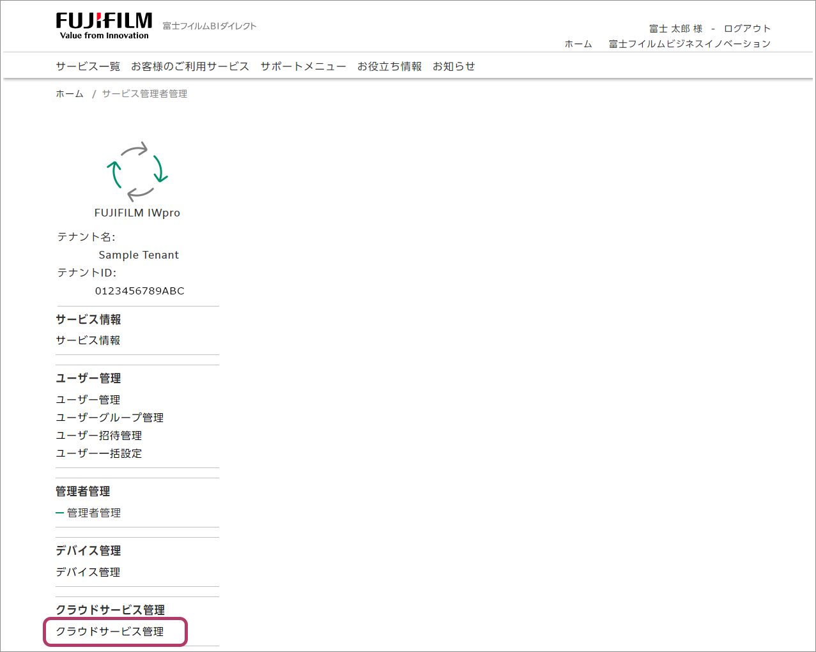
Task: Click the クラウドサービス管理 section heading
Action: pos(111,610)
